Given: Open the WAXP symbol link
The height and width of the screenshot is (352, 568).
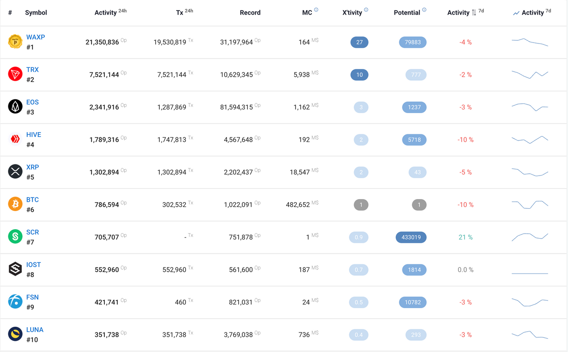Looking at the screenshot, I should pos(35,37).
